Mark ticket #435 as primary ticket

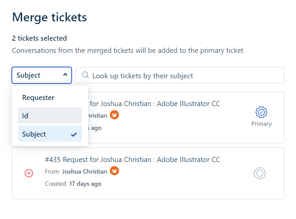[259, 173]
